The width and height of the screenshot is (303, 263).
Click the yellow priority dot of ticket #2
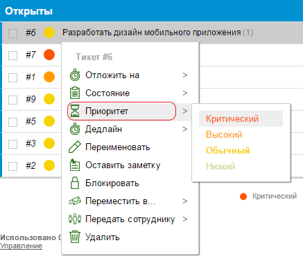click(49, 165)
